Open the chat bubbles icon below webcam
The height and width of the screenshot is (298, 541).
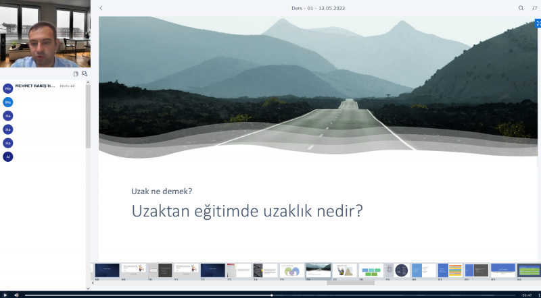click(x=85, y=74)
